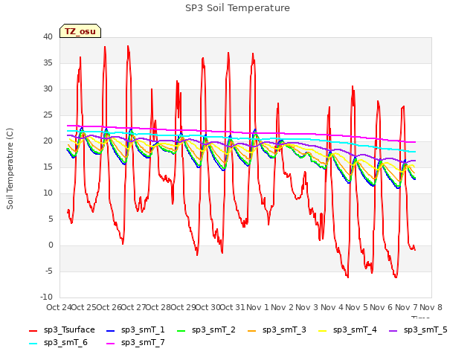The image size is (476, 357).
Task: Click the Oct 24 x-axis tick label
Action: point(59,307)
